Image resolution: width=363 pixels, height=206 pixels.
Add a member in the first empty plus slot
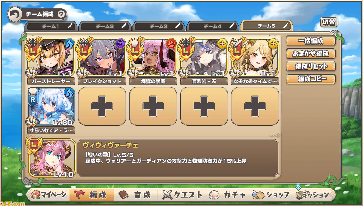tap(102, 106)
